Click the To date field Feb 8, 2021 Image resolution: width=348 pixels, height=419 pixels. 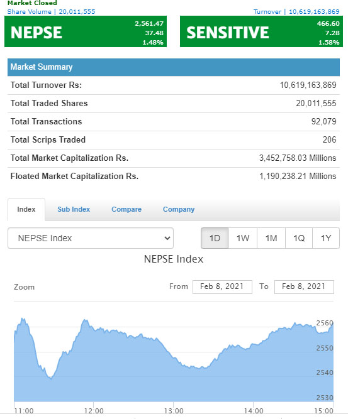pos(304,286)
